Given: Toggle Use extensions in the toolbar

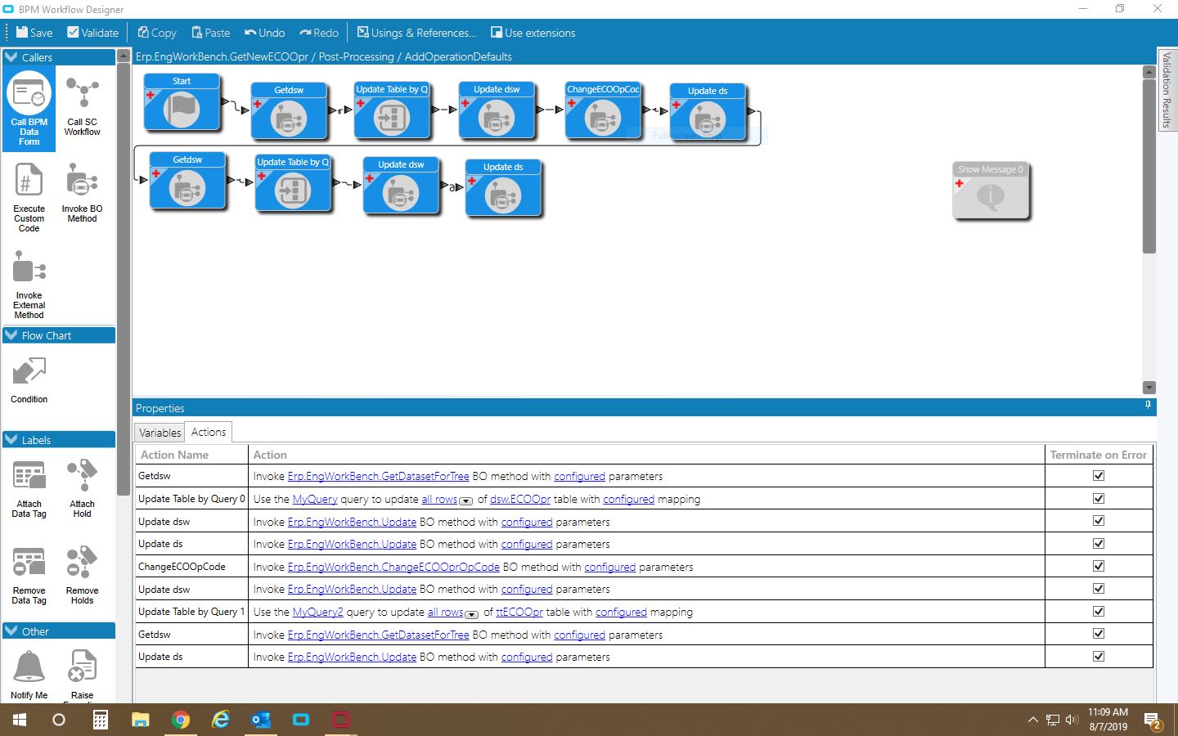Looking at the screenshot, I should (x=533, y=33).
